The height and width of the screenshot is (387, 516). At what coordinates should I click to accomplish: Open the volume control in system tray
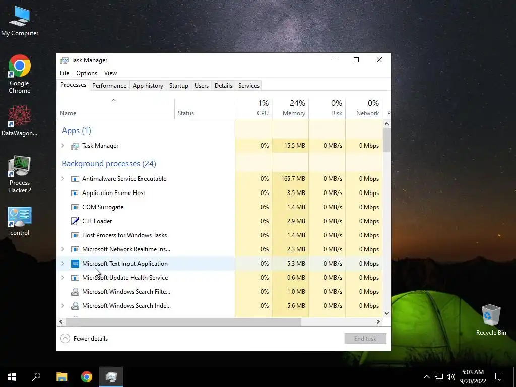451,377
